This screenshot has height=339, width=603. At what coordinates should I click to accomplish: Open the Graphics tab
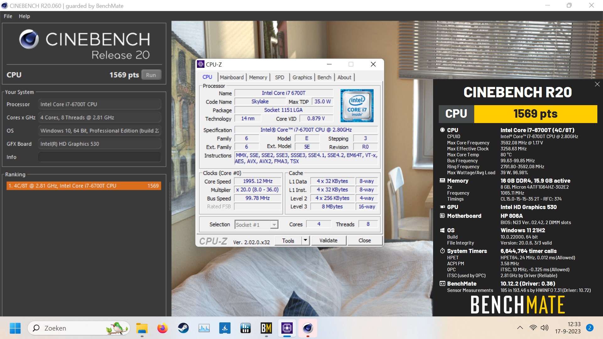(x=302, y=77)
